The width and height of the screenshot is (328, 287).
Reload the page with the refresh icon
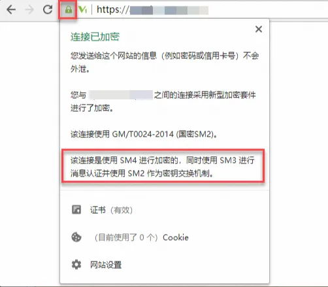point(48,10)
